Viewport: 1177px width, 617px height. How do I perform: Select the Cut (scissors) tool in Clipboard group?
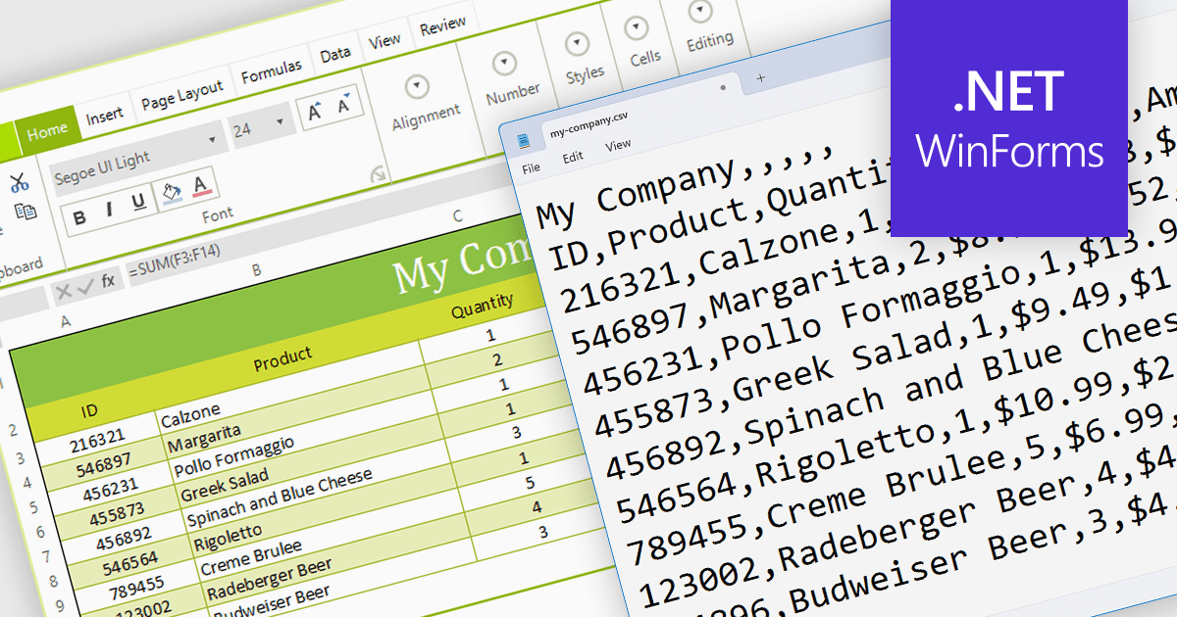20,181
